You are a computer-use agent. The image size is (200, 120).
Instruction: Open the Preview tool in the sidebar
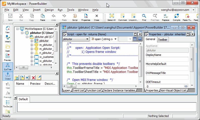(x=8, y=57)
